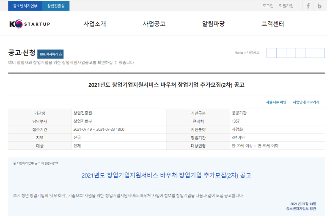The width and height of the screenshot is (327, 218).
Task: Click 사업공고 in the breadcrumb
Action: point(253,52)
